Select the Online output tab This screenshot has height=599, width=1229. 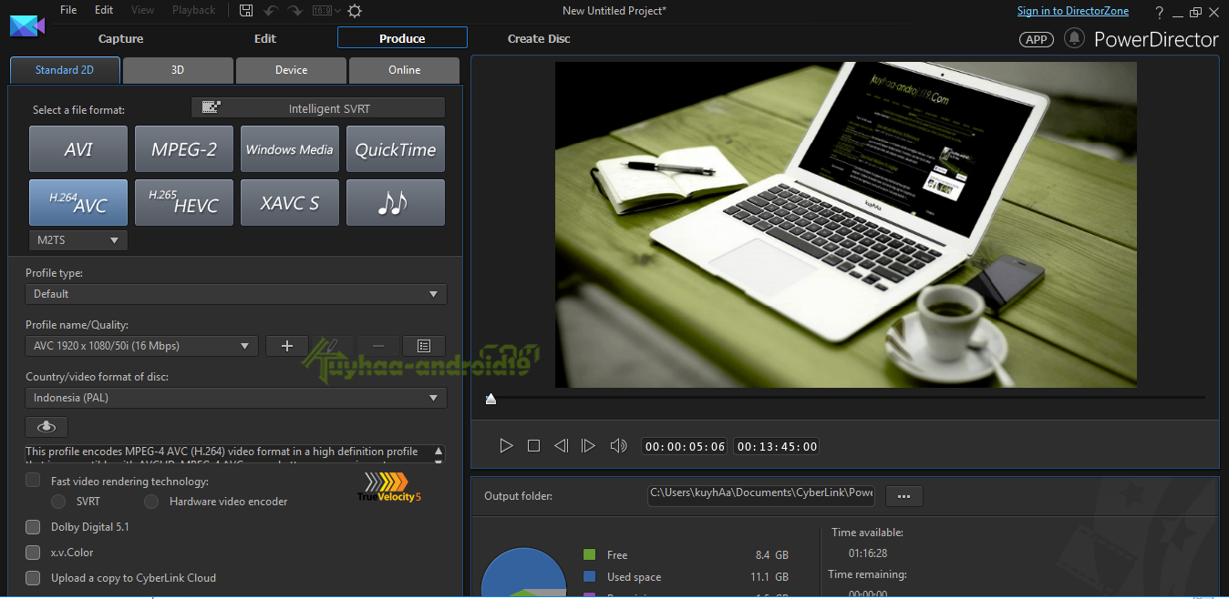[x=404, y=70]
